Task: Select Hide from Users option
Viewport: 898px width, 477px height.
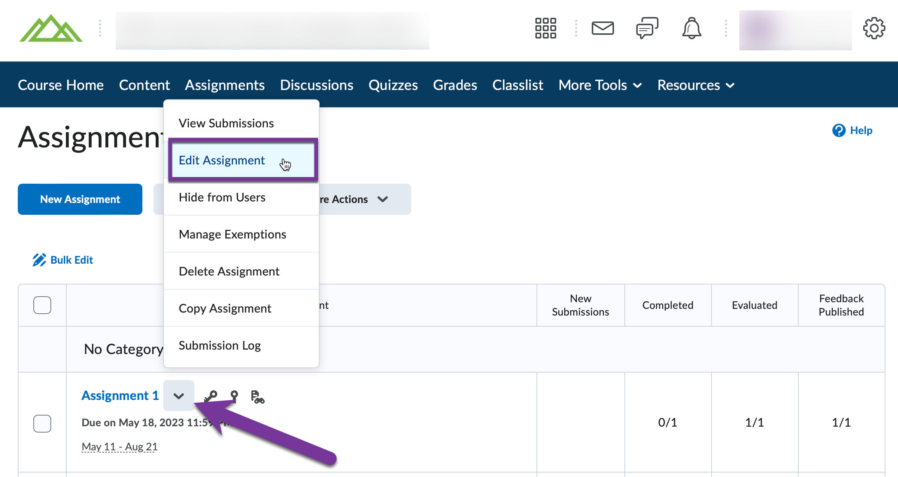Action: tap(222, 197)
